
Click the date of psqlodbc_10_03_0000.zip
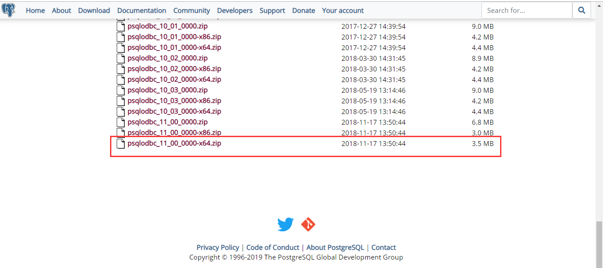coord(373,90)
